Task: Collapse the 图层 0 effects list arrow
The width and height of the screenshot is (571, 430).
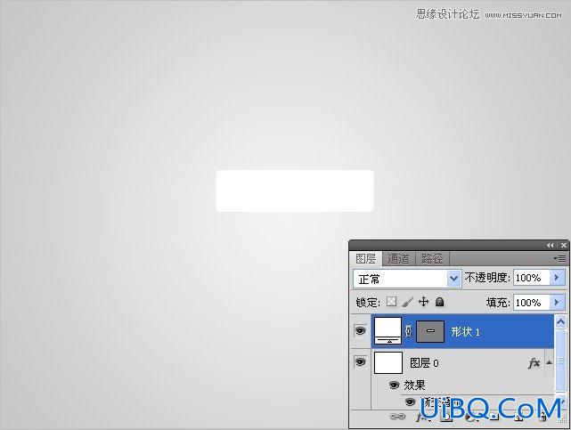Action: coord(549,362)
